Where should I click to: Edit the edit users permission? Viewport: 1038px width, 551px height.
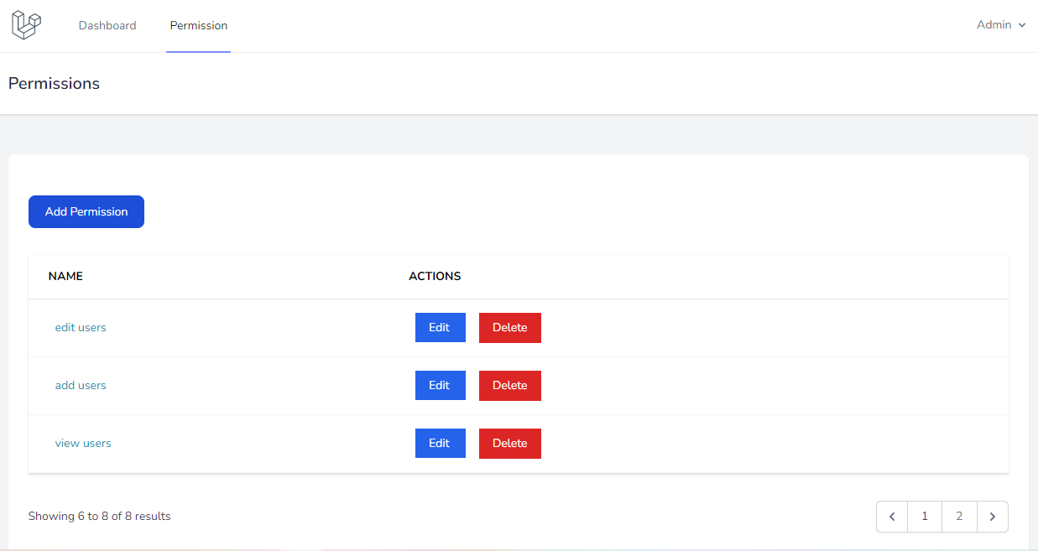[x=440, y=327]
